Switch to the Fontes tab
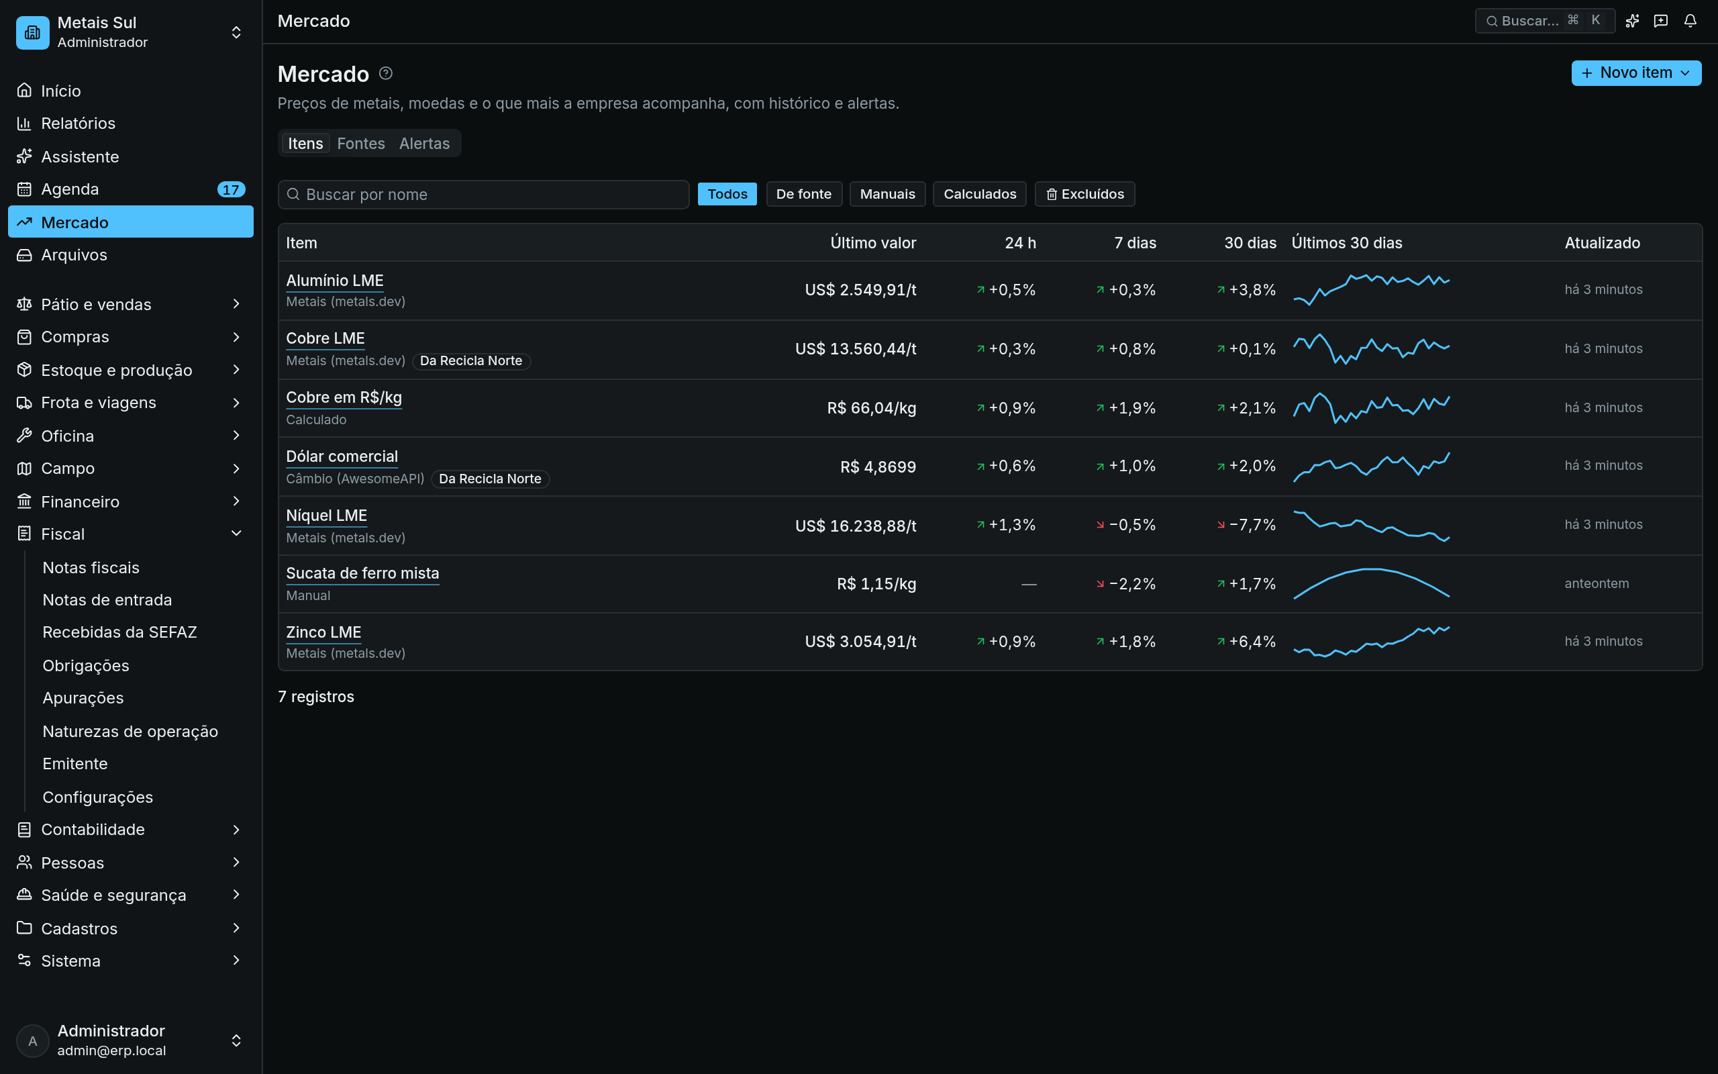This screenshot has height=1074, width=1718. 360,144
